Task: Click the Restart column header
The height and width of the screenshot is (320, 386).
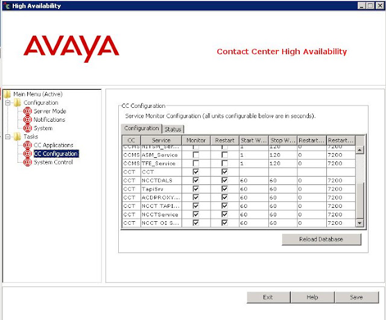Action: pyautogui.click(x=224, y=140)
